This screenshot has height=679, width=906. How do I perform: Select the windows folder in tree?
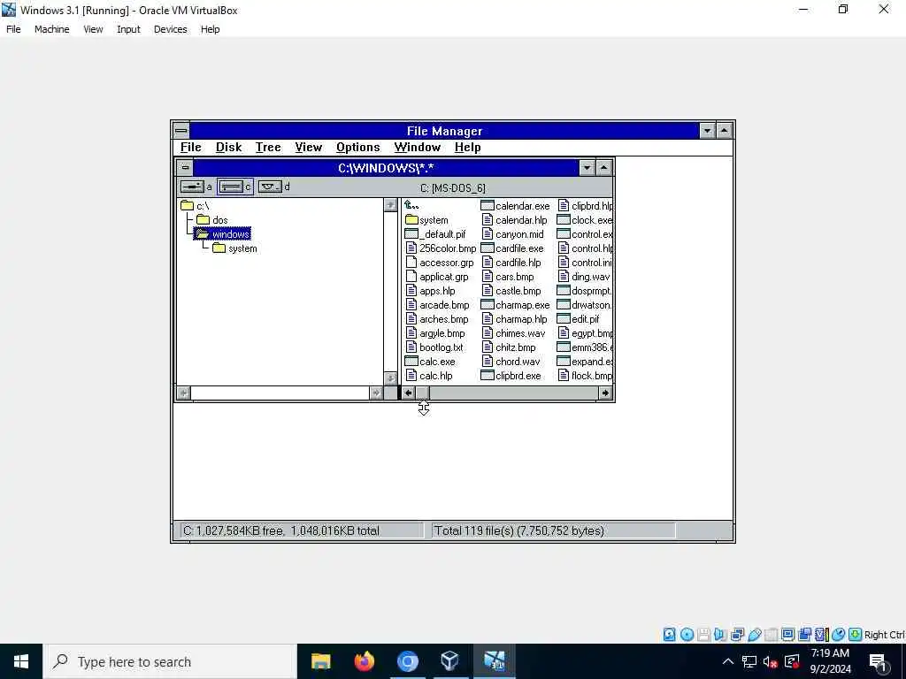[x=223, y=233]
